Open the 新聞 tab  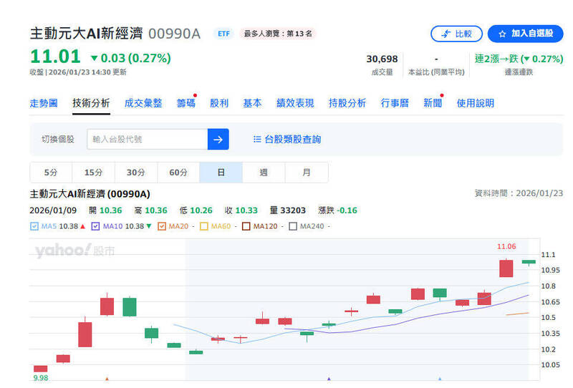[433, 103]
